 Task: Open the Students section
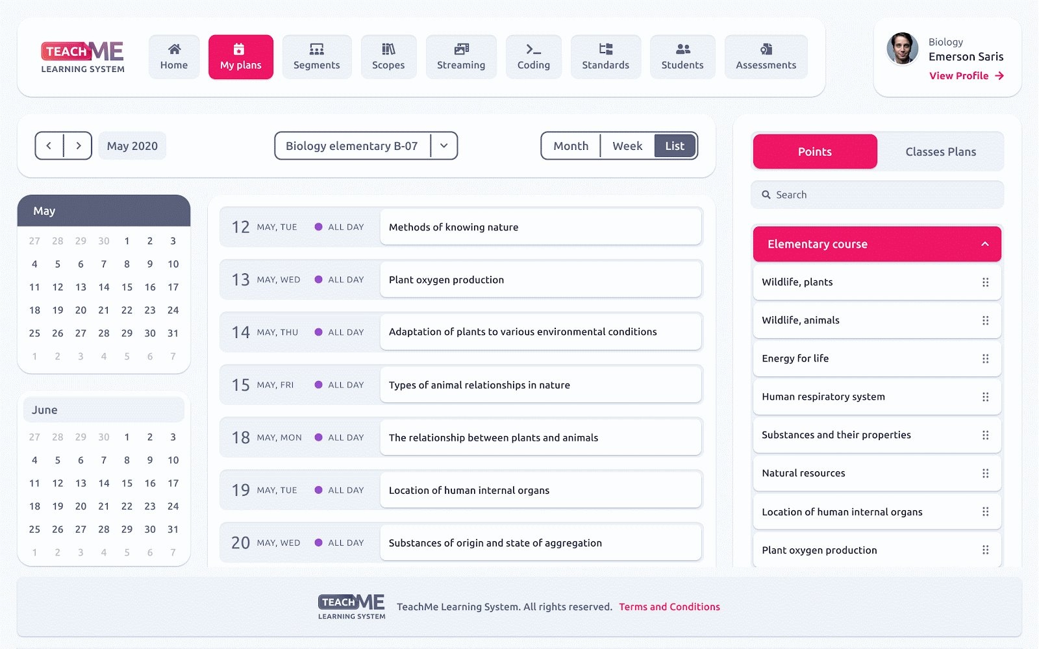[x=682, y=57]
